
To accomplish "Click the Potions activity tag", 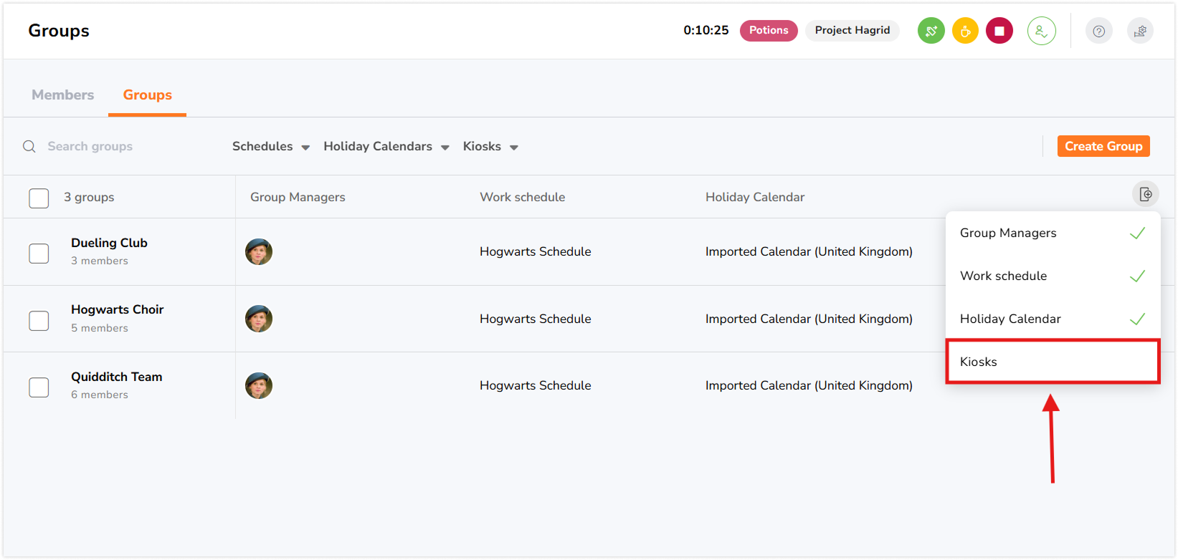I will [769, 30].
